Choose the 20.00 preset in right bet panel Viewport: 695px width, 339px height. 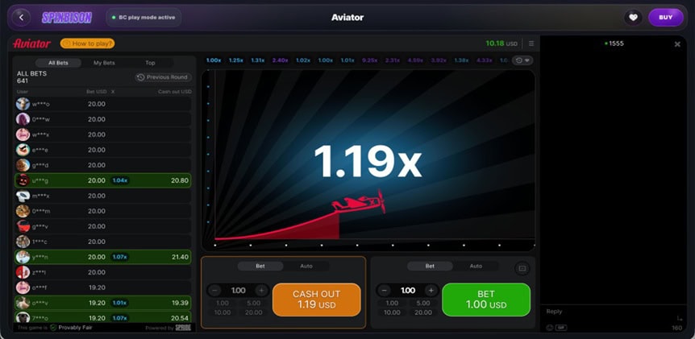pos(423,312)
